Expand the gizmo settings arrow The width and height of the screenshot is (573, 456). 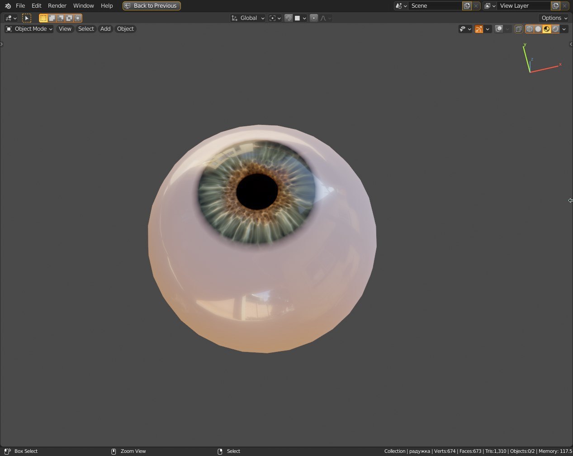click(488, 29)
